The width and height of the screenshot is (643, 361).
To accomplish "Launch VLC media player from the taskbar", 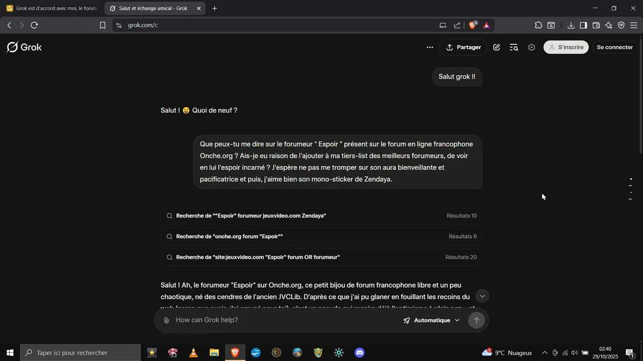I will click(x=193, y=352).
